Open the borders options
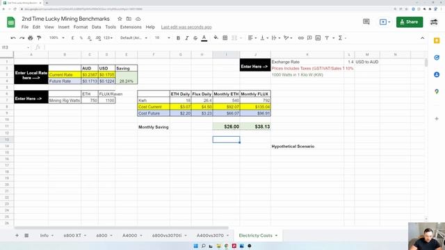Viewport: 445px width, 250px height. pos(225,38)
